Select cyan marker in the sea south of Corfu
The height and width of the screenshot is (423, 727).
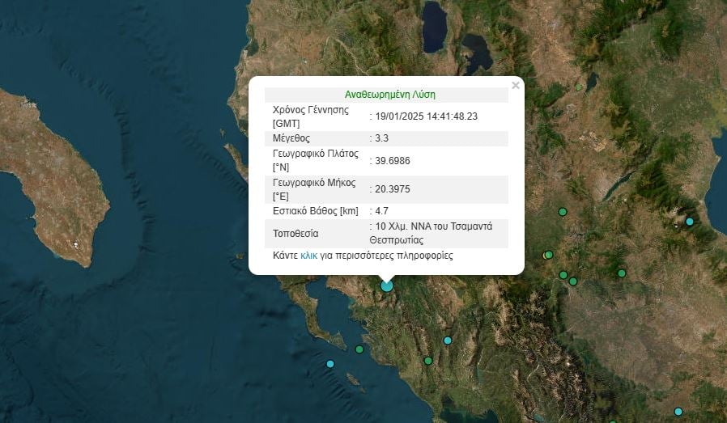pos(330,364)
